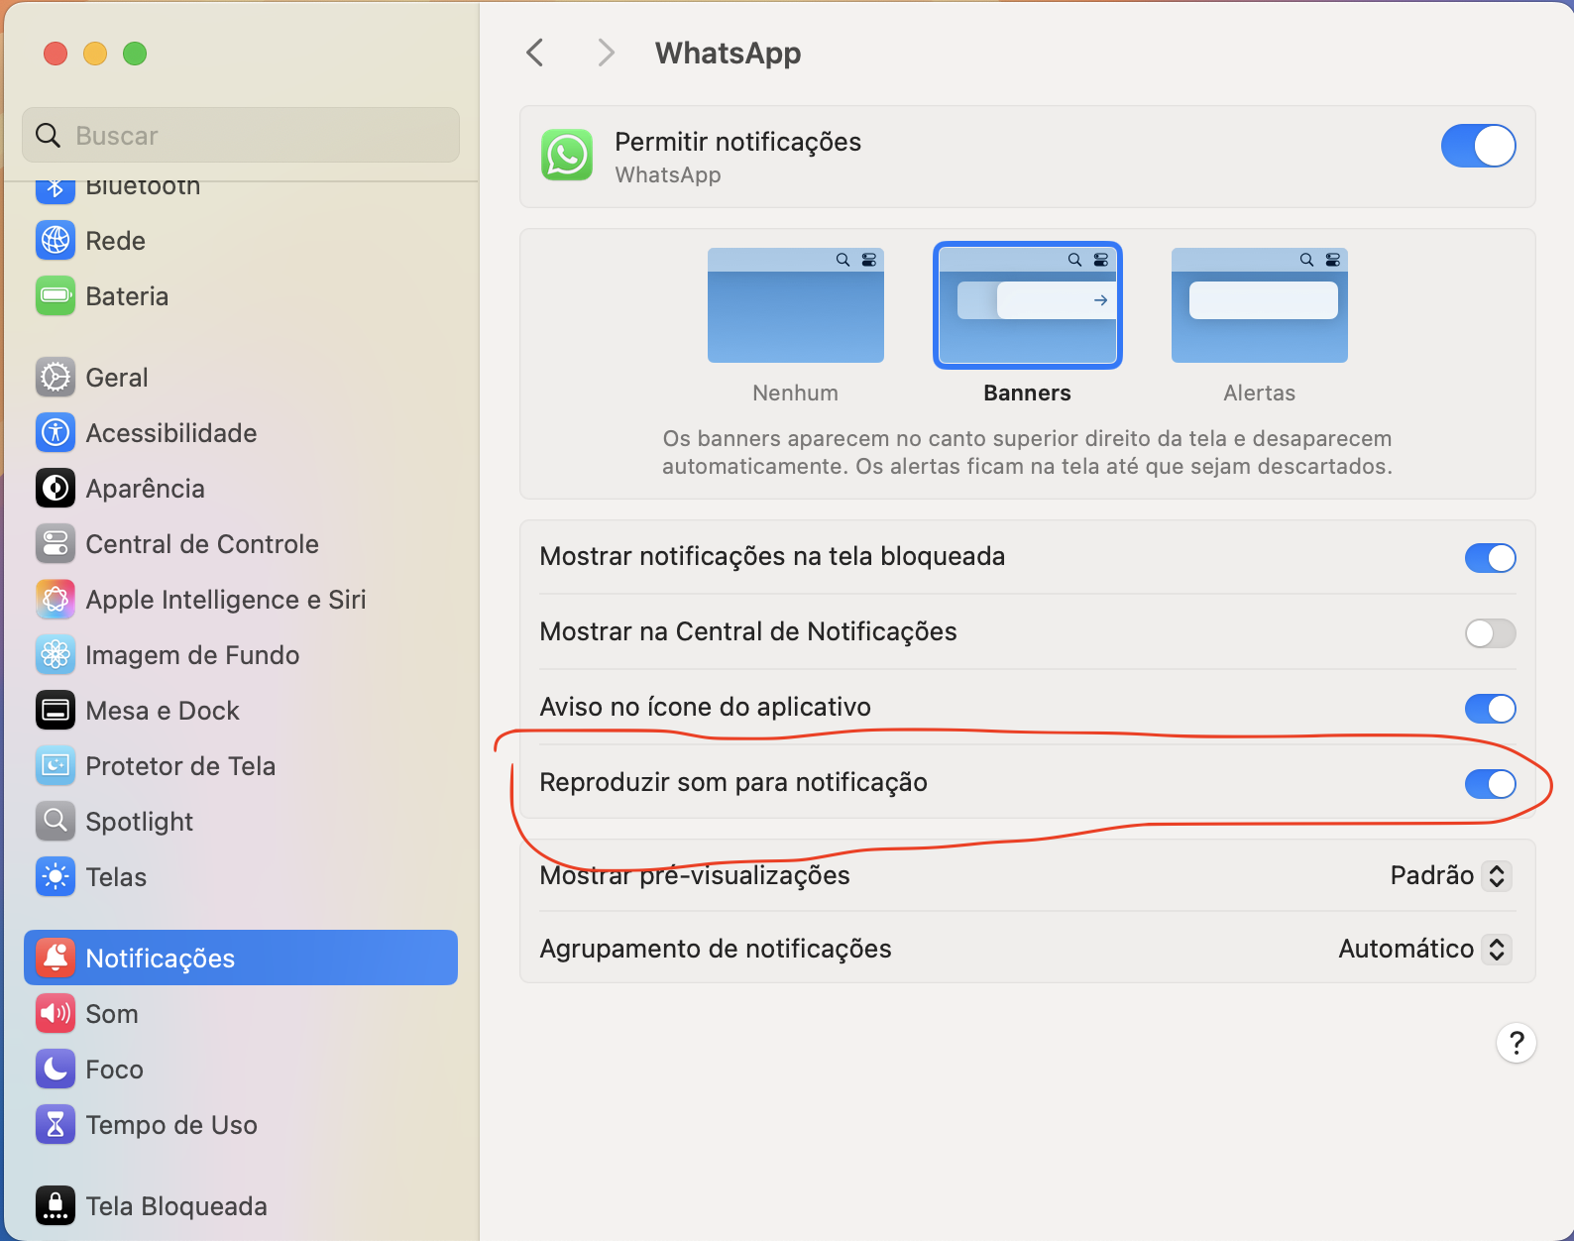Click the Alertas label under thumbnail
Image resolution: width=1574 pixels, height=1241 pixels.
(x=1260, y=393)
